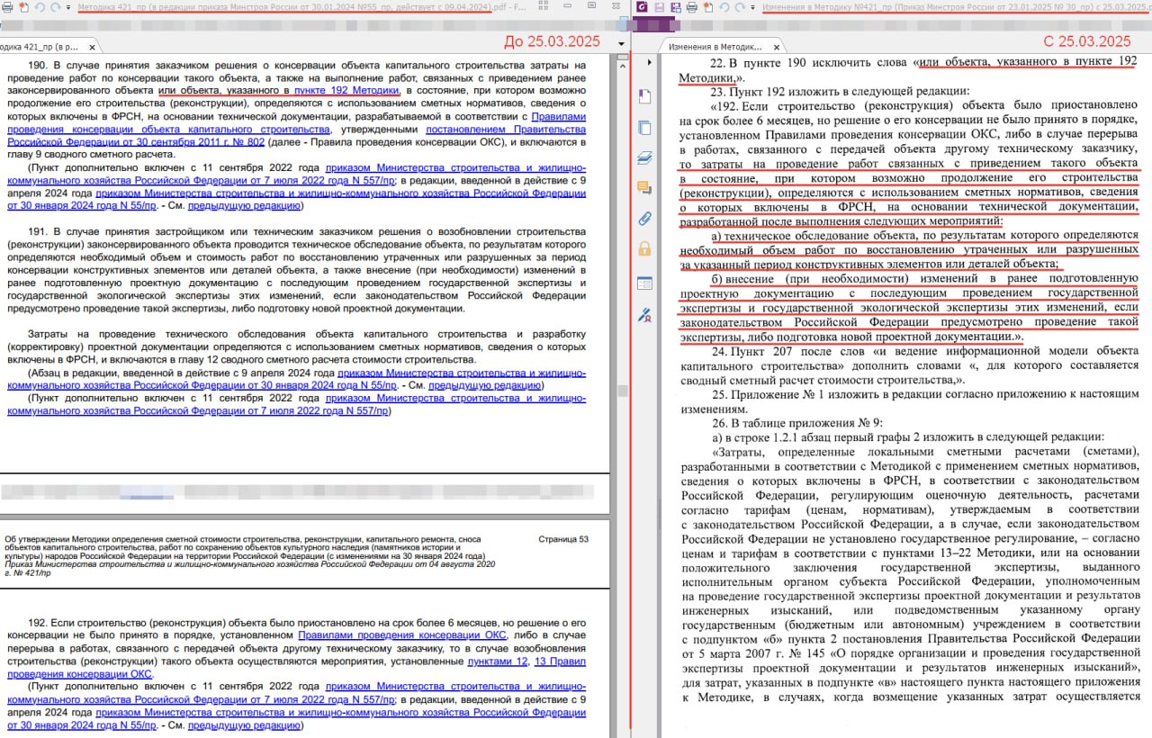Click Print icon in left window toolbar

6,7
